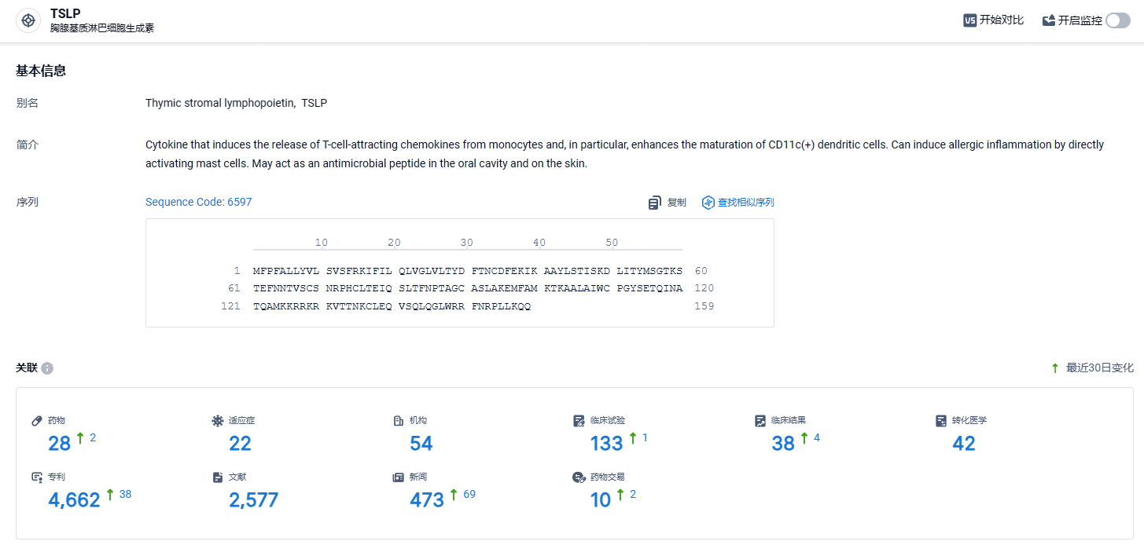Click the find similar sequences icon
This screenshot has width=1144, height=545.
point(708,203)
